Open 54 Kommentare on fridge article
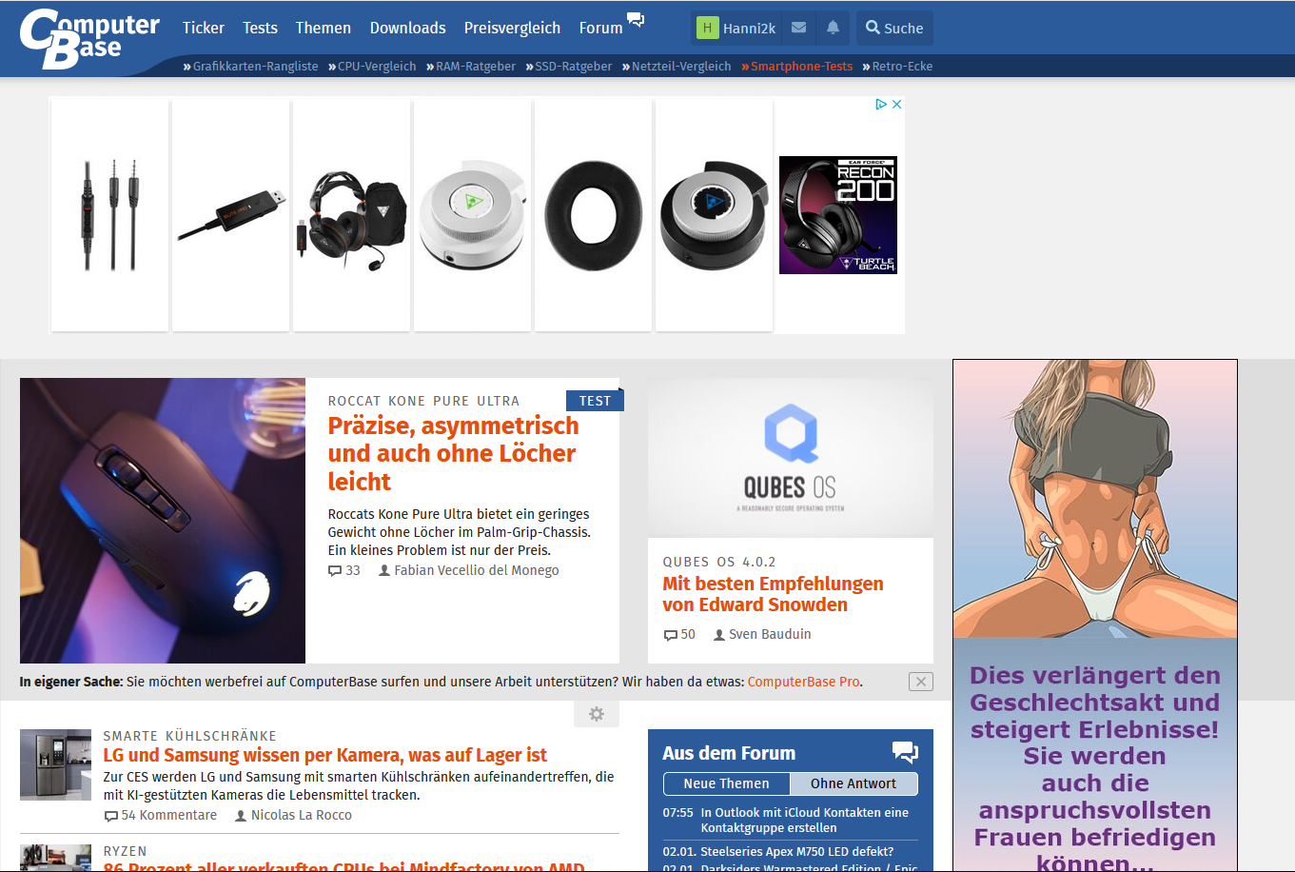This screenshot has width=1295, height=872. point(160,815)
